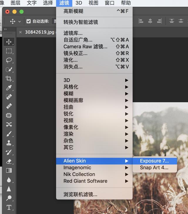
Task: Toggle the 自动选择 checkbox
Action: (x=28, y=21)
